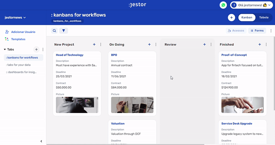Click the 11/06/2021 deadline

[118, 76]
